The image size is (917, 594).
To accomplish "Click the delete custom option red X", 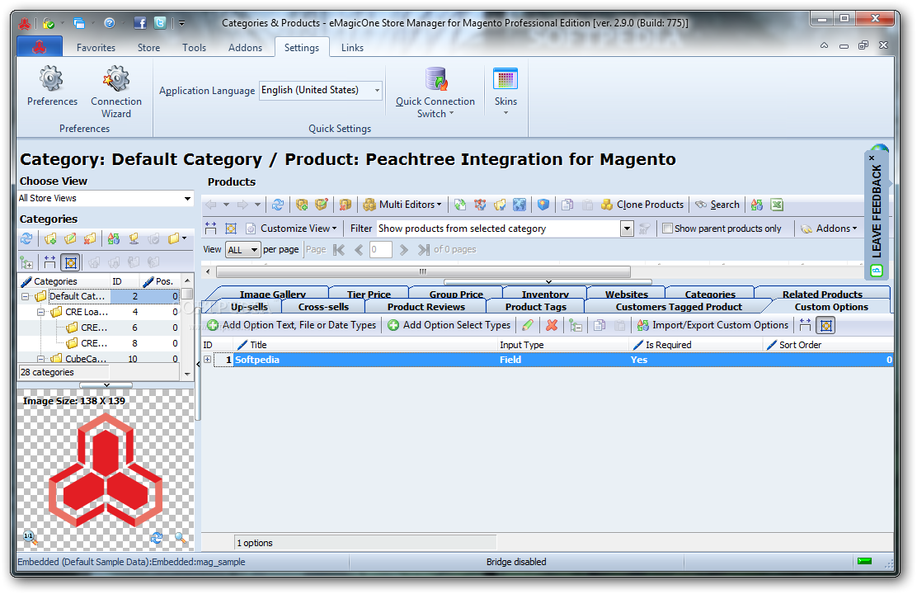I will (x=552, y=325).
